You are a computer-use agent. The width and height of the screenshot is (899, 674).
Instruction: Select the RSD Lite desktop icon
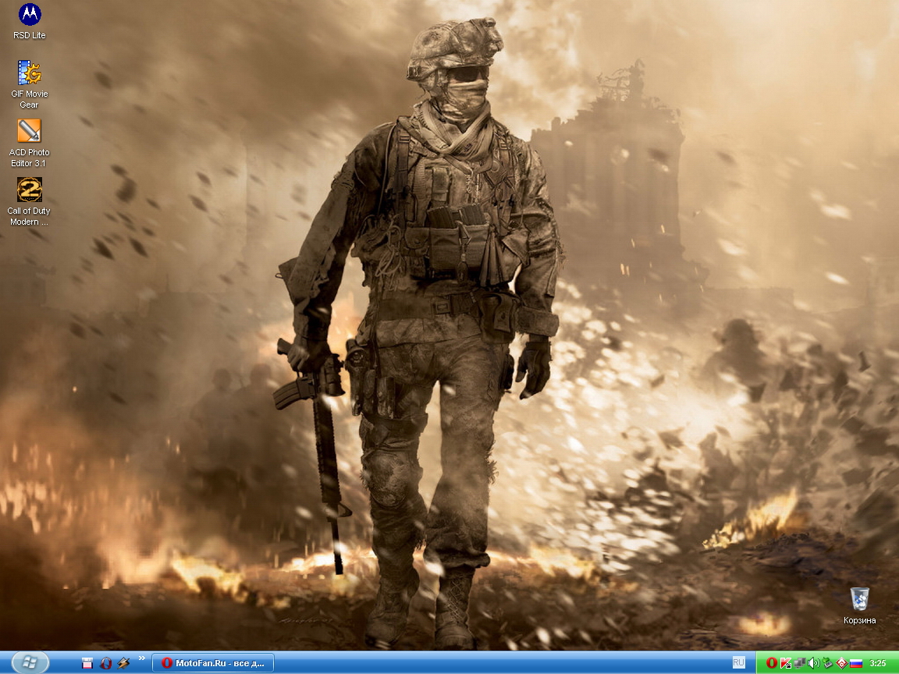(x=29, y=22)
